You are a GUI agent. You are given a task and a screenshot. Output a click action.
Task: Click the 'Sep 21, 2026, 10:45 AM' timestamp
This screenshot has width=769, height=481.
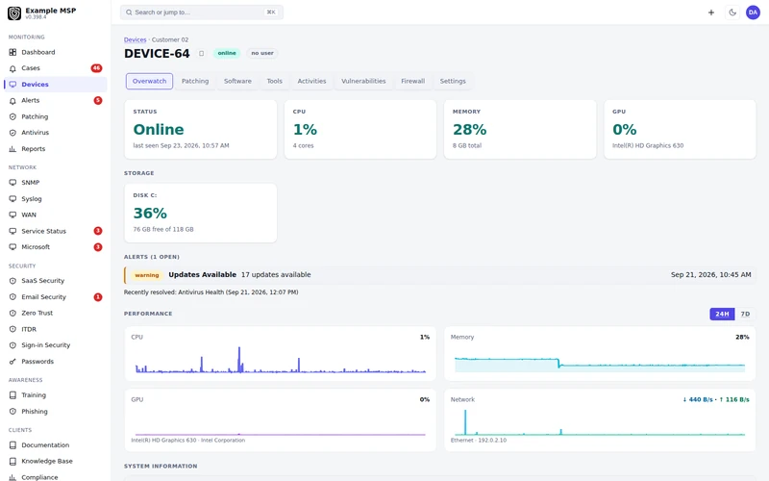point(710,275)
